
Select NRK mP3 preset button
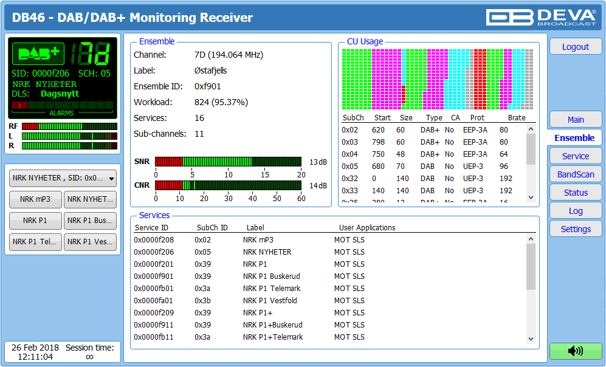(x=35, y=199)
